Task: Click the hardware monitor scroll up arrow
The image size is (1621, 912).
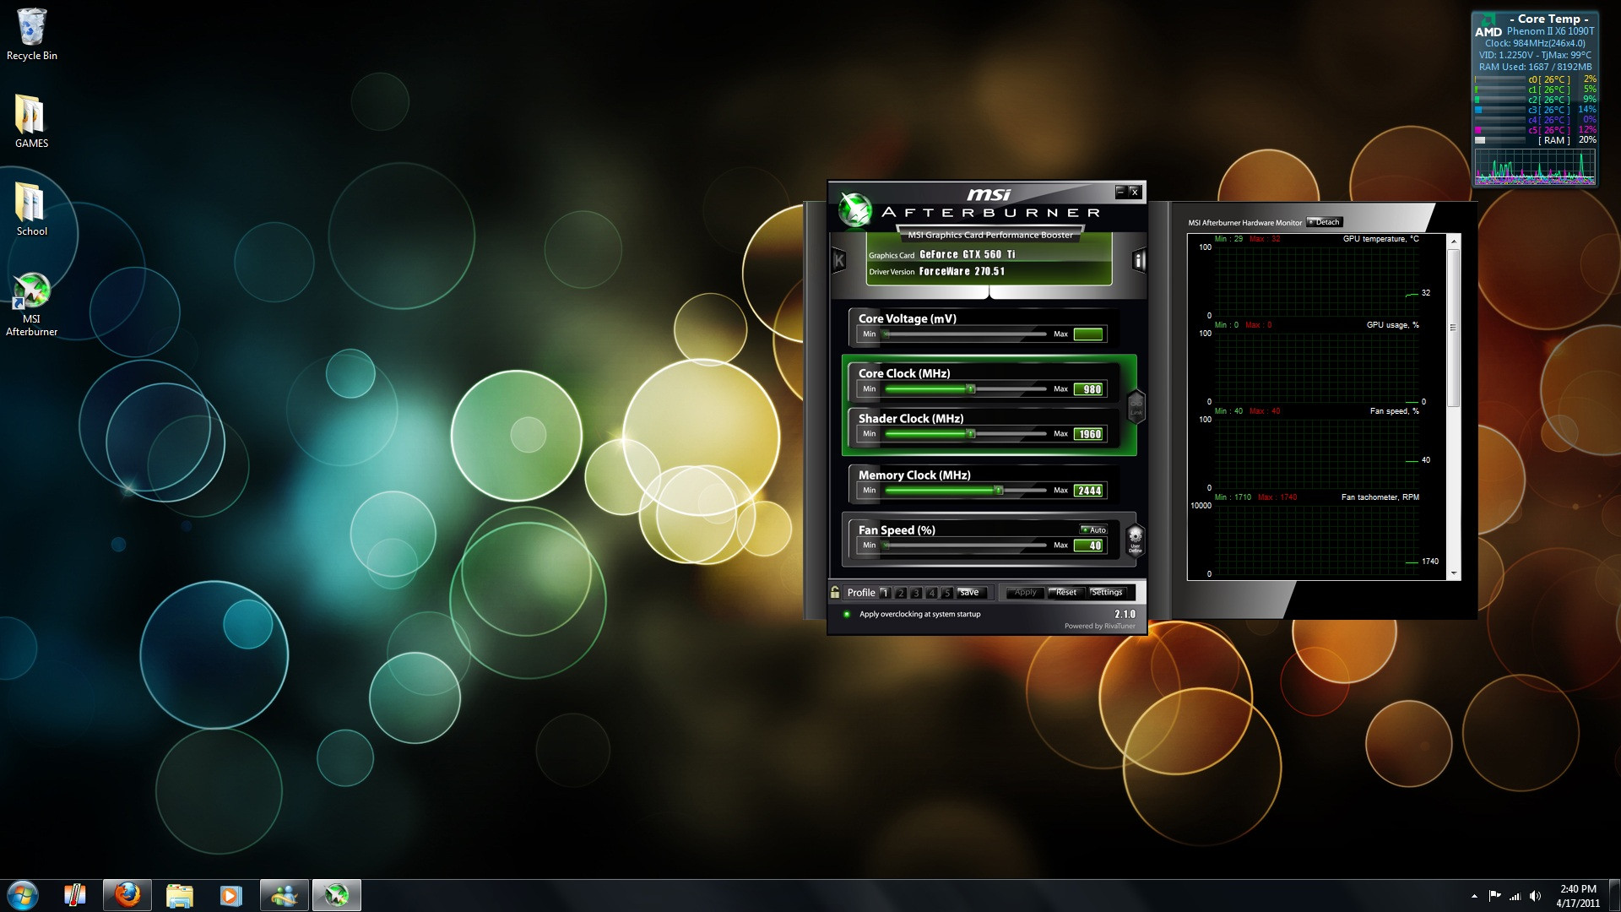Action: (x=1454, y=242)
